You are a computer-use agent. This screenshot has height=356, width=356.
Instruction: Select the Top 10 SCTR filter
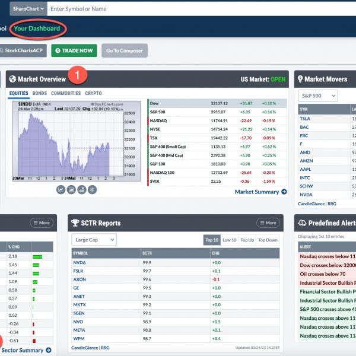tap(212, 240)
